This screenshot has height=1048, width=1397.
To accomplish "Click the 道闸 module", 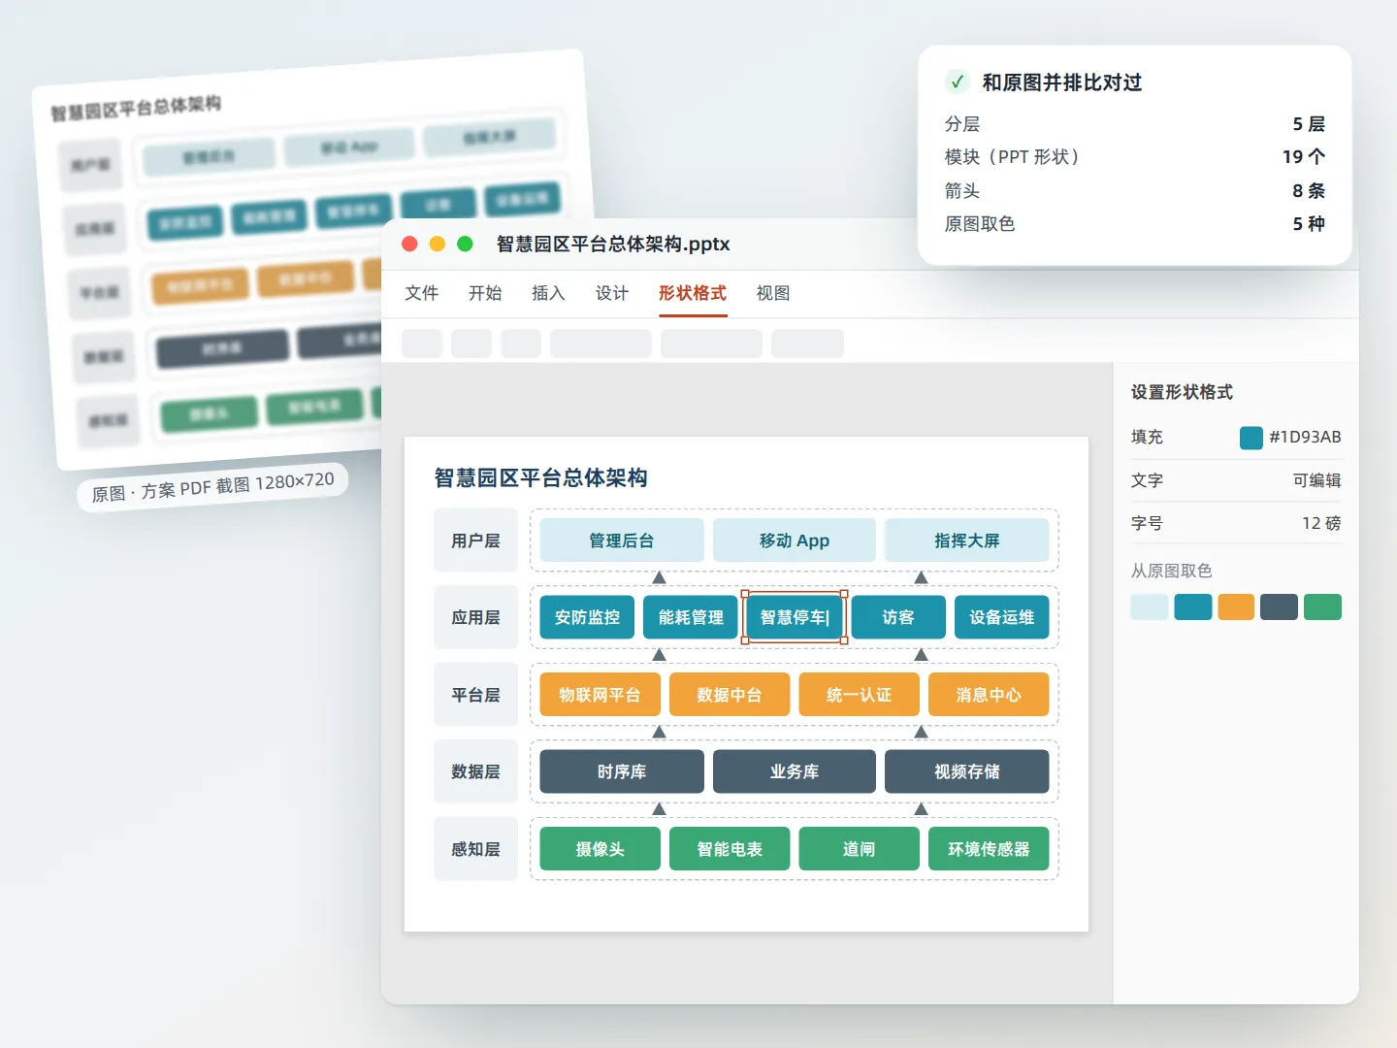I will pos(859,849).
